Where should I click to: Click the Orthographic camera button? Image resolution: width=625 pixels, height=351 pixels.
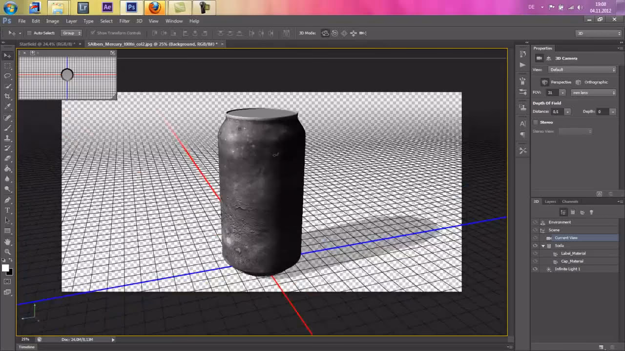click(579, 82)
